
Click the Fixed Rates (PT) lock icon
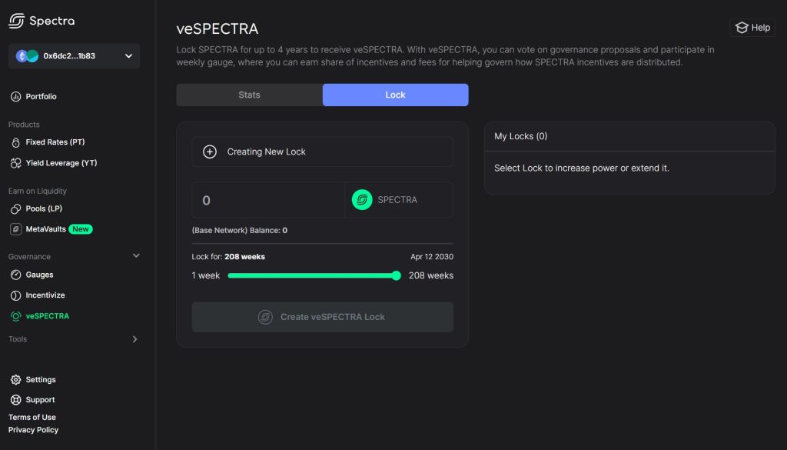(15, 142)
